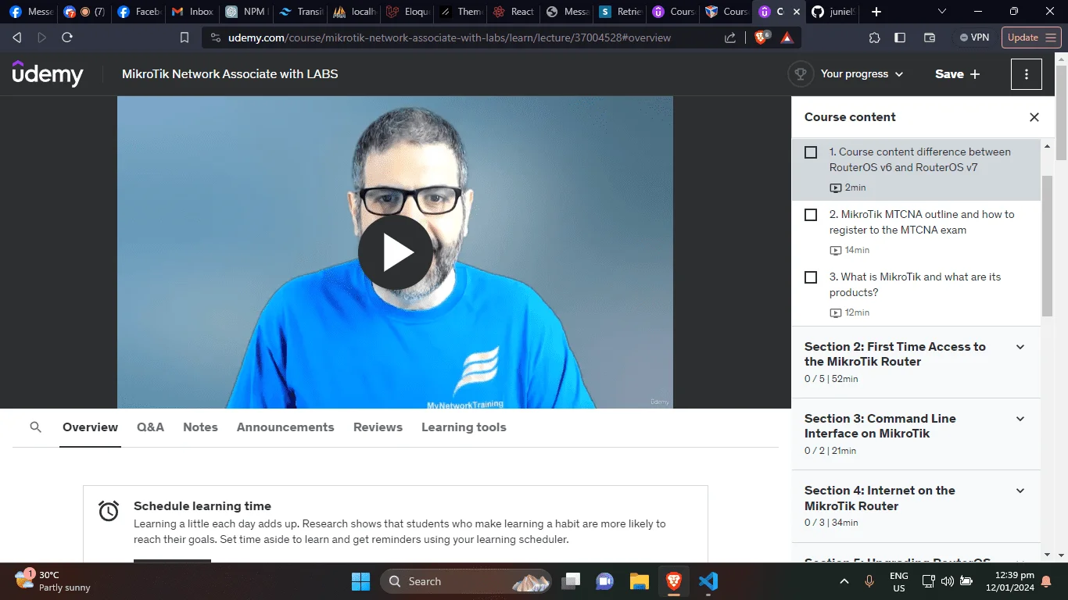Click the Udemy logo
This screenshot has width=1068, height=600.
tap(48, 74)
